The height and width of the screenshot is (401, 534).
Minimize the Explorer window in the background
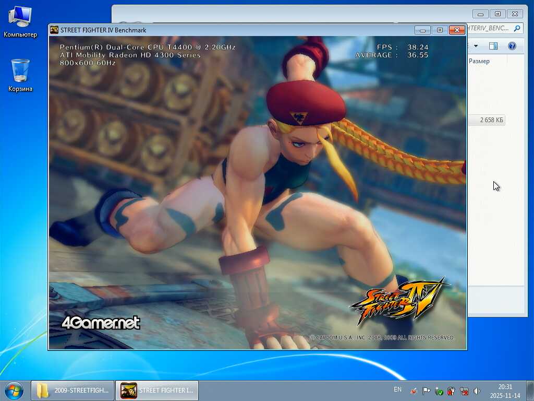click(480, 14)
